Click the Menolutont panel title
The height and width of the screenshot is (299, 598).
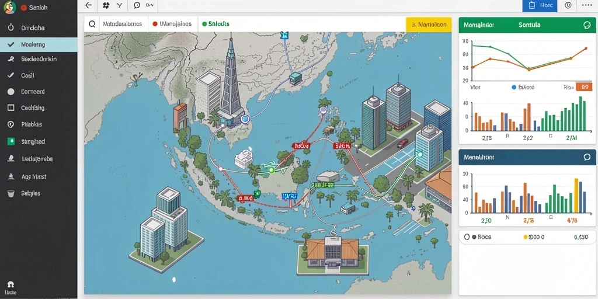[x=479, y=157]
